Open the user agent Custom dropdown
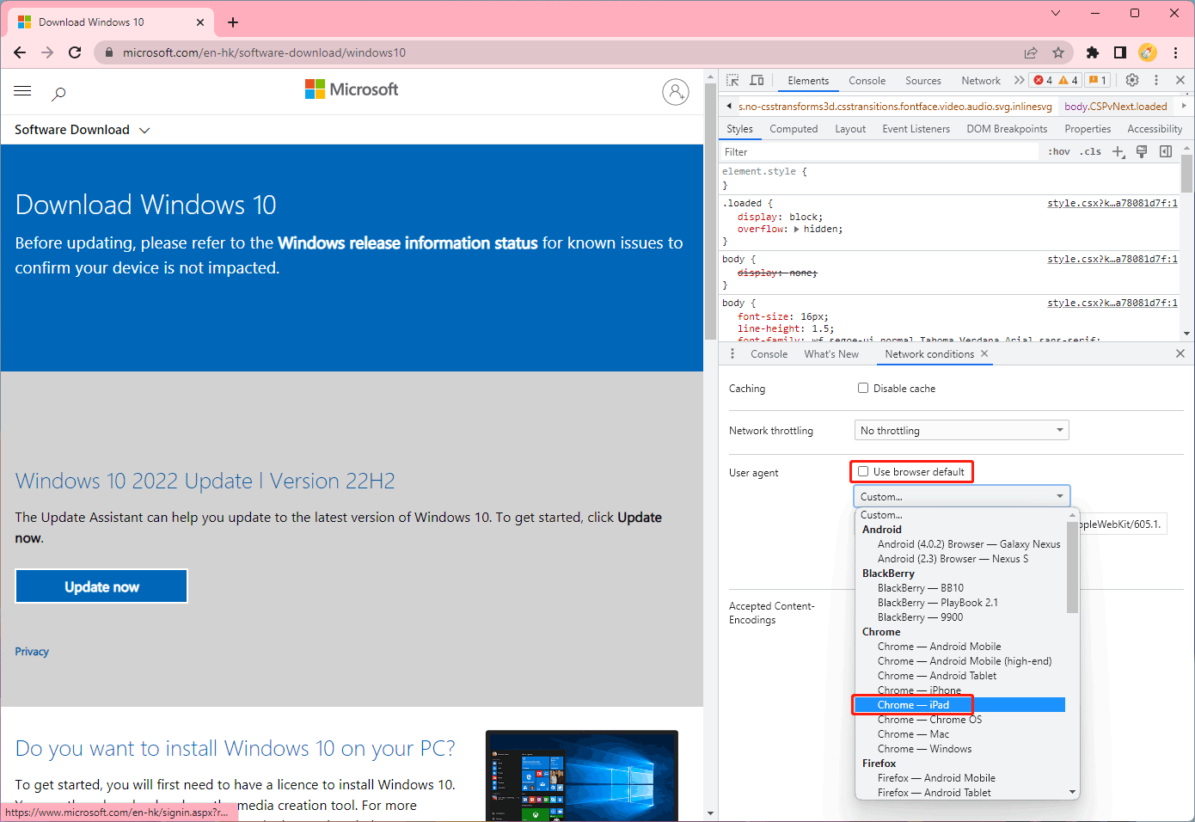 961,495
